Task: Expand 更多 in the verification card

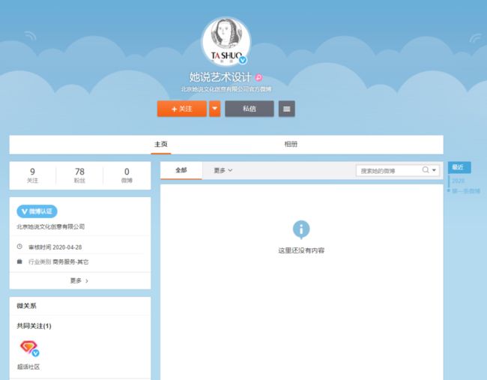Action: click(x=79, y=280)
